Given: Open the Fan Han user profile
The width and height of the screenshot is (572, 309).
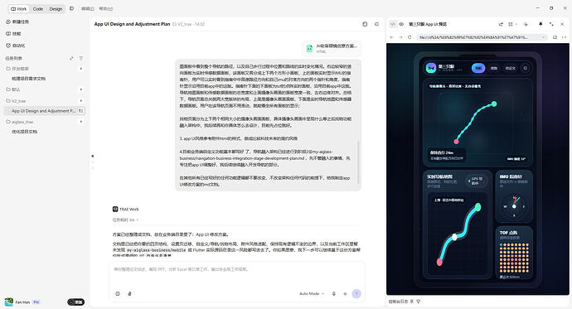Looking at the screenshot, I should click(x=17, y=302).
